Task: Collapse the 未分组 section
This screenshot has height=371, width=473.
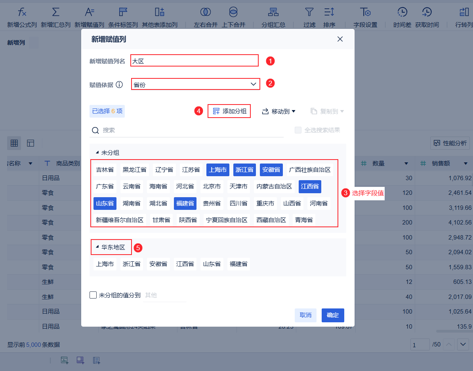Action: [97, 152]
